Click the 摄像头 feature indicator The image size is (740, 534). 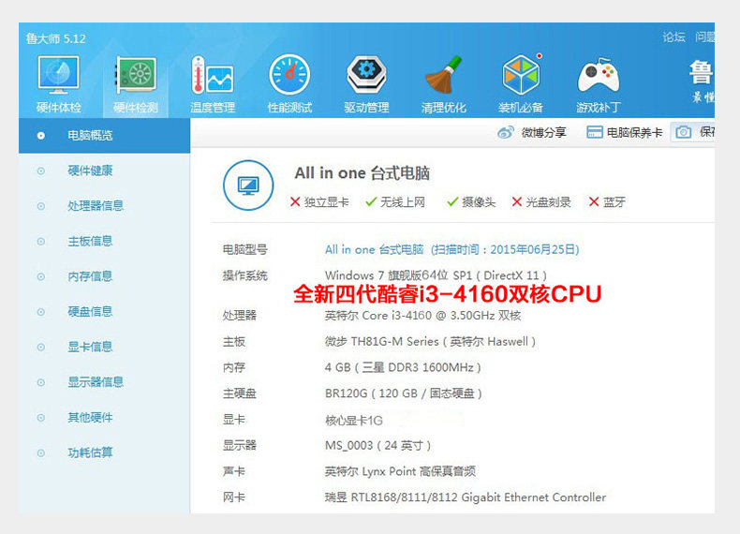[x=471, y=202]
